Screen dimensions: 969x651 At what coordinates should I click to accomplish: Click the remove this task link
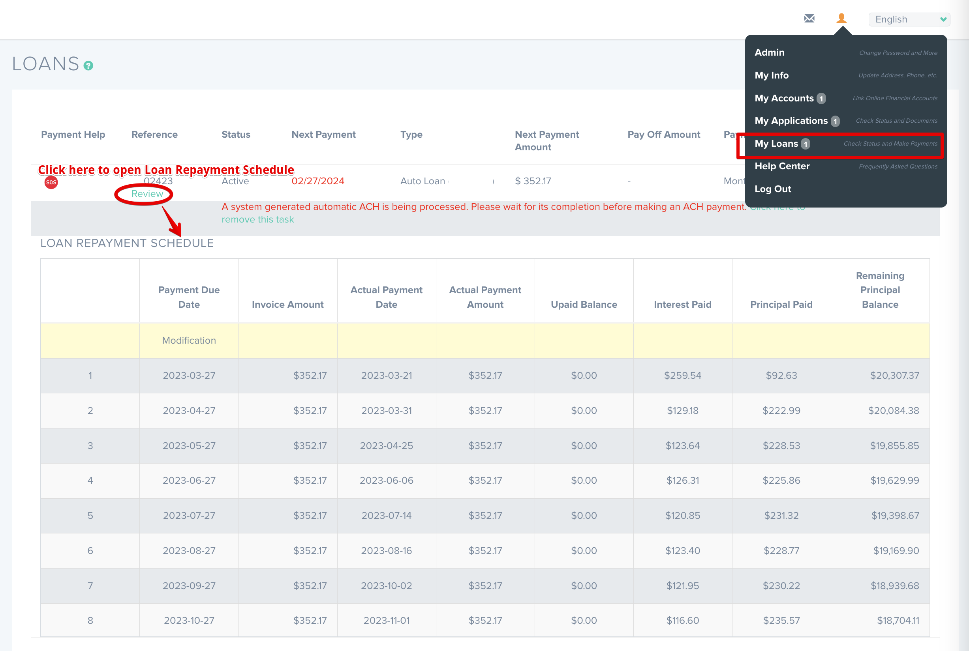point(257,219)
